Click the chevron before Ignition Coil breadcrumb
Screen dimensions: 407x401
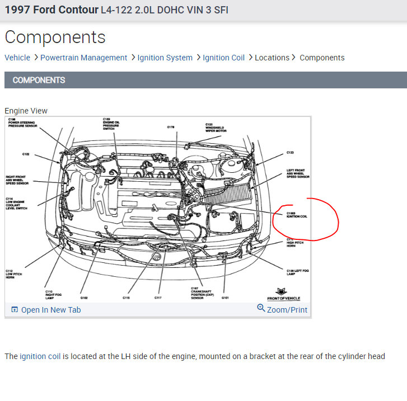tap(198, 57)
